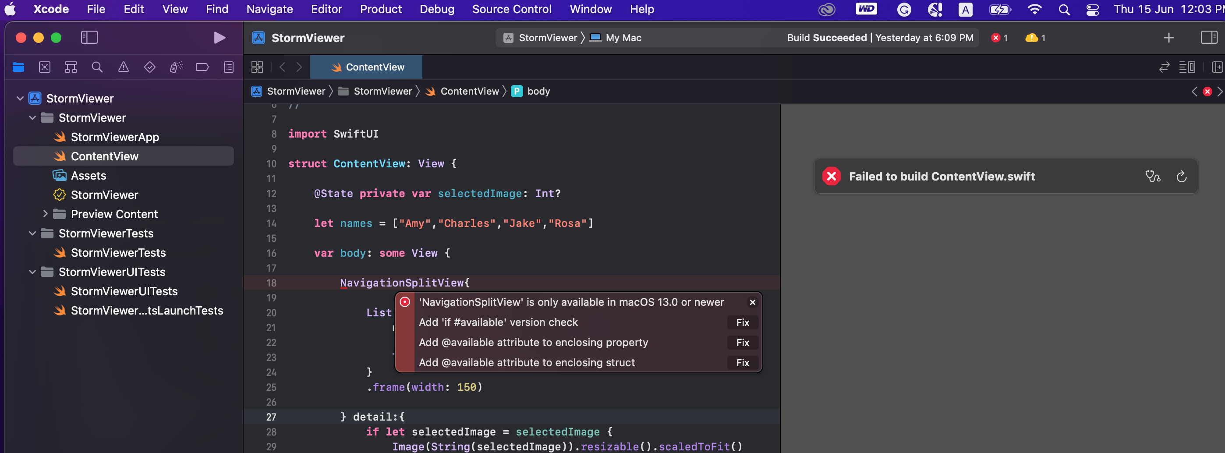Expand the Preview Content folder

[x=45, y=214]
